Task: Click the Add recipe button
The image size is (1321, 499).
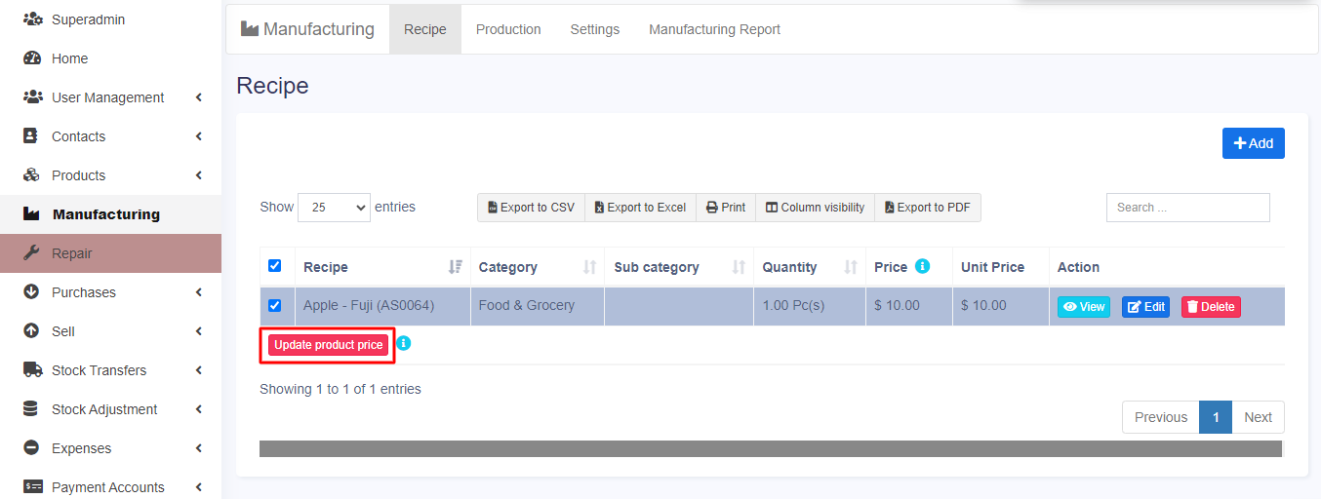Action: coord(1253,143)
